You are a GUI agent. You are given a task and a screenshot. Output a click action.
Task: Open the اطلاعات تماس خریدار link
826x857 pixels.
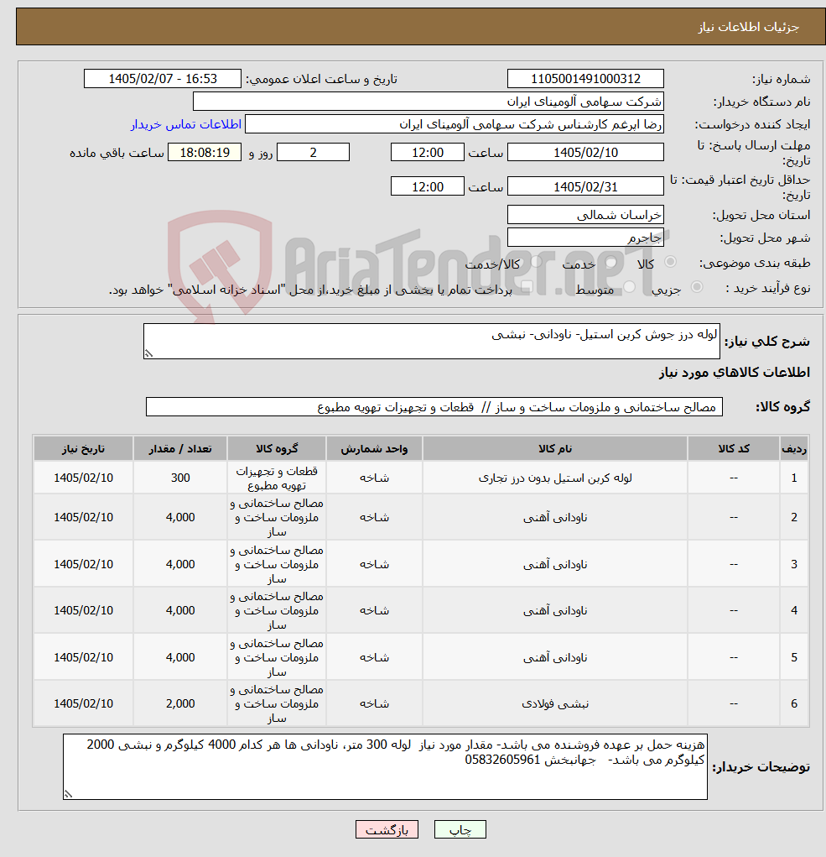(x=185, y=124)
